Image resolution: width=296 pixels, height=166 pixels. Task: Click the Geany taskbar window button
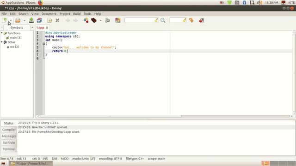coord(31,164)
